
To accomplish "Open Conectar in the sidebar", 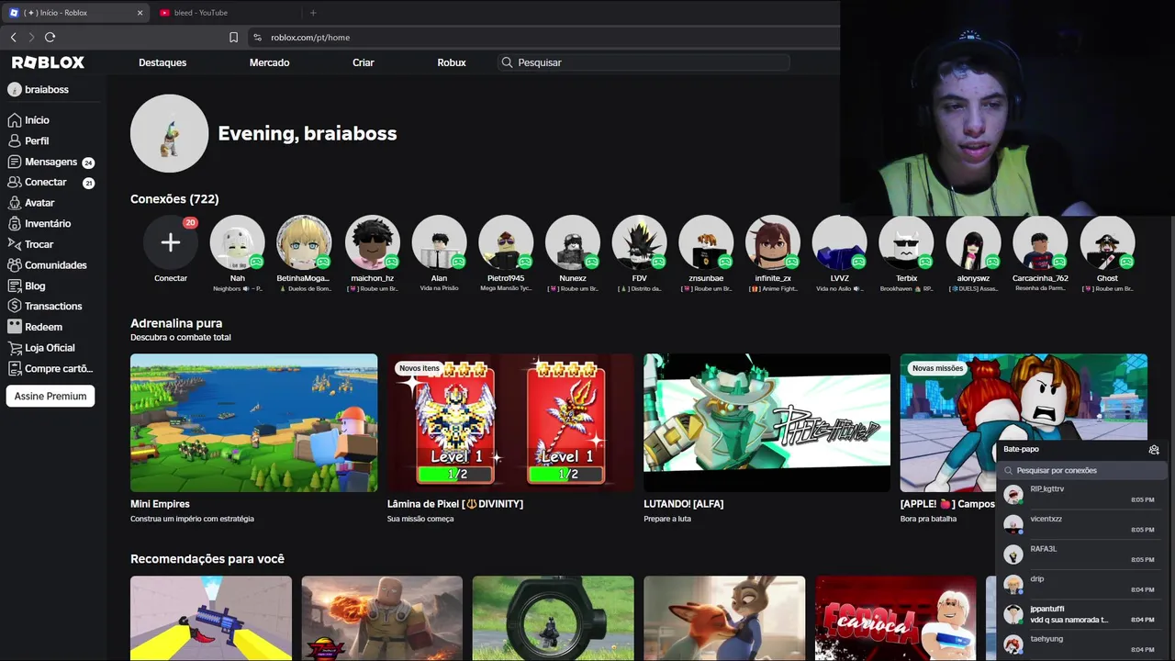I will tap(50, 183).
